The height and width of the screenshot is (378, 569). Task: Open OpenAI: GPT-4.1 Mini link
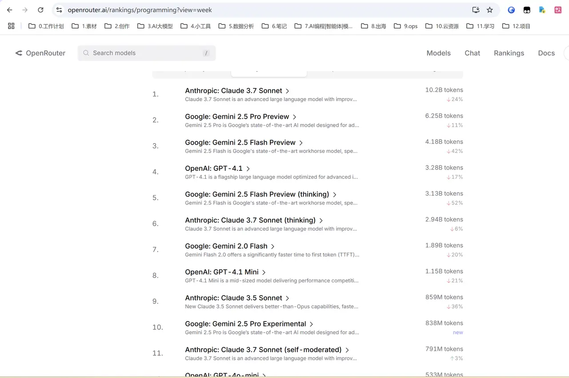(x=225, y=272)
